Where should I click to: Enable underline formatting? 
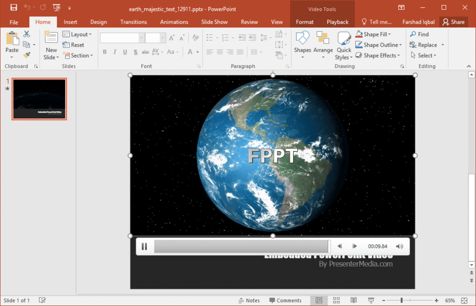pyautogui.click(x=124, y=52)
